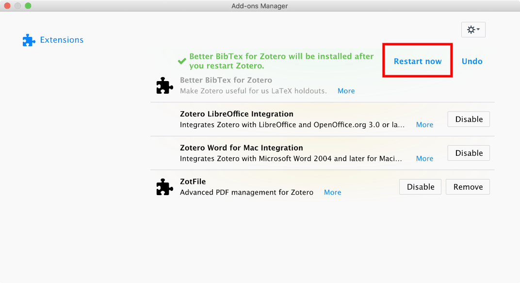Select the Zotero Word for Mac Integration title
The width and height of the screenshot is (520, 283).
pos(242,148)
